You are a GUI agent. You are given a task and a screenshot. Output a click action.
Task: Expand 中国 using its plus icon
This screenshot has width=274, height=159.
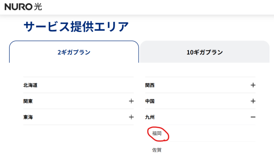click(253, 101)
